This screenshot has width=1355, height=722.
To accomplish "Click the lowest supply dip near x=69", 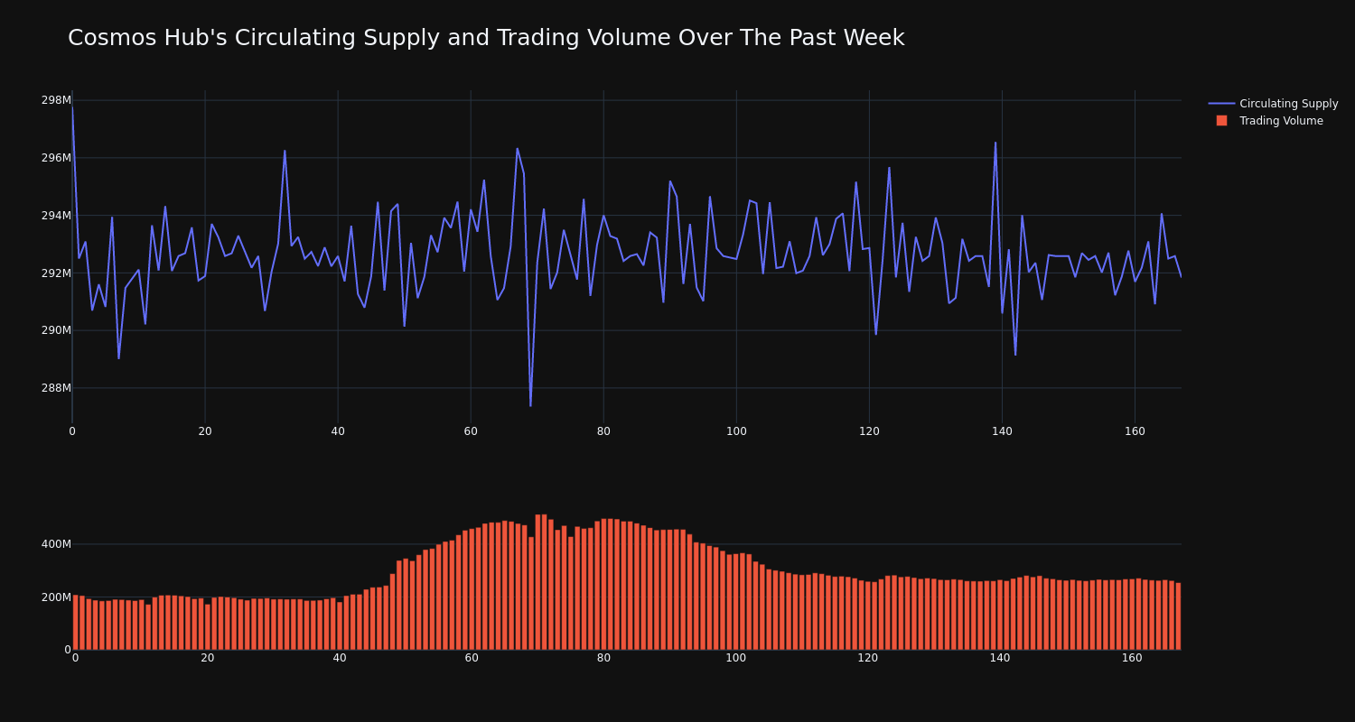I will [530, 405].
